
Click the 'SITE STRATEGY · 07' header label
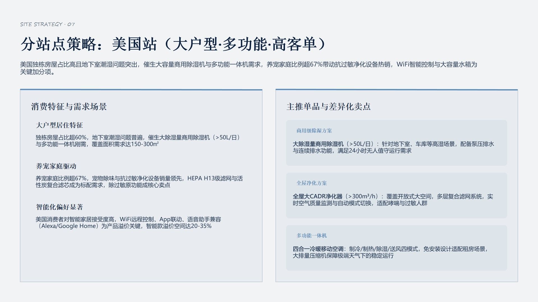pos(47,24)
